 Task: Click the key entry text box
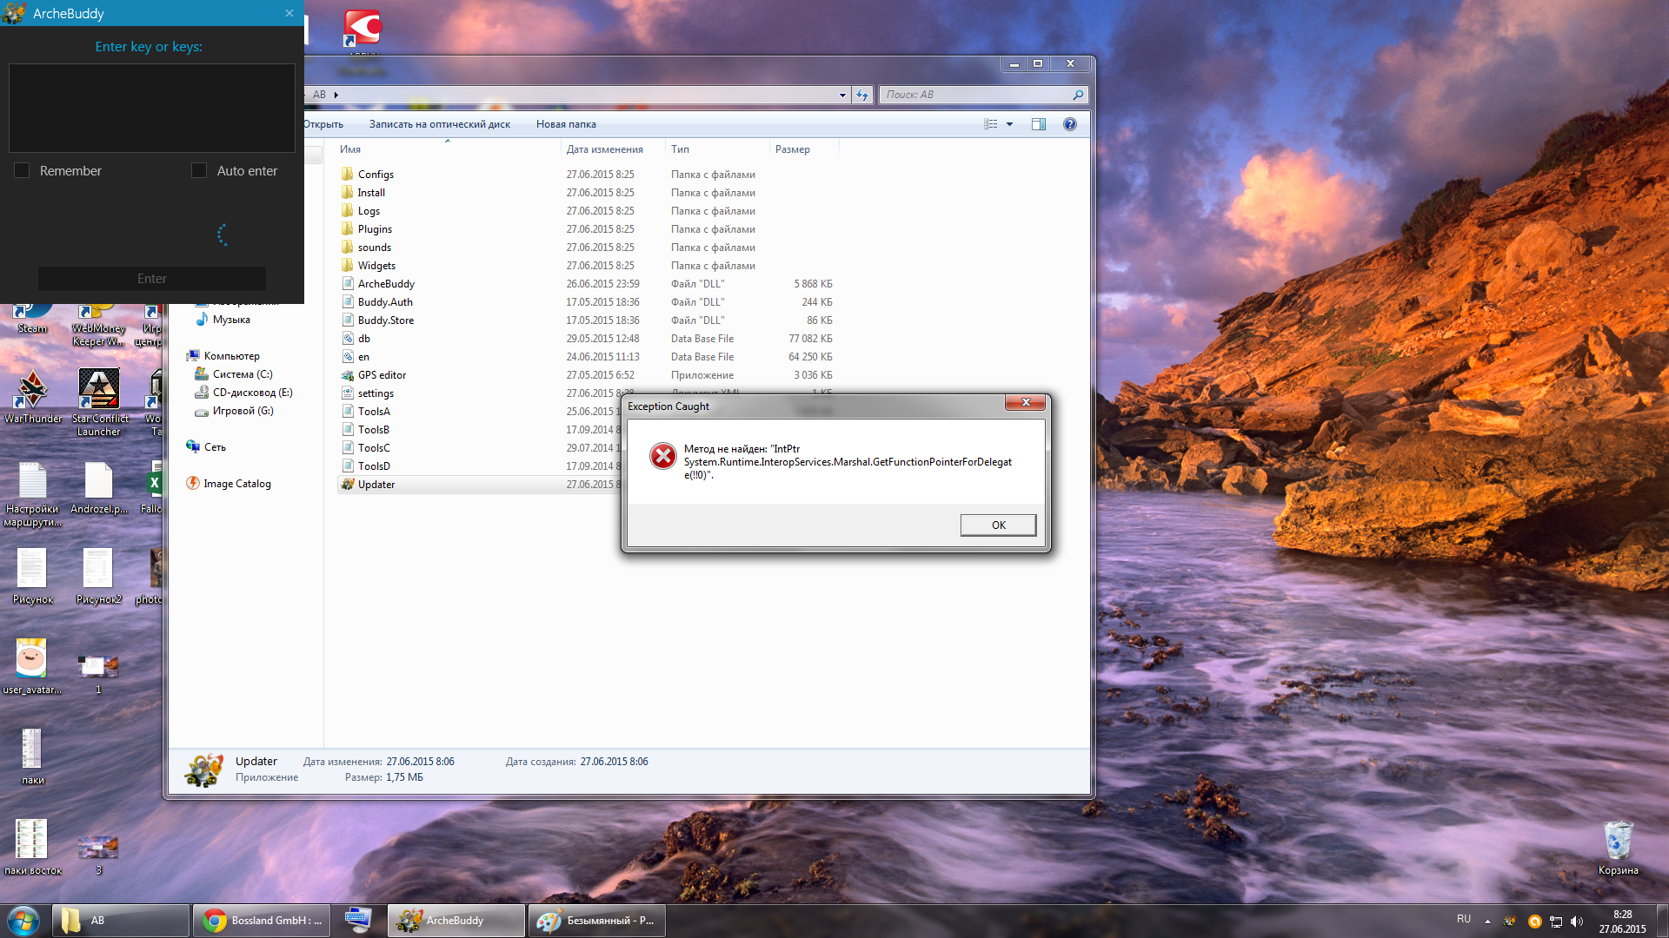[152, 108]
